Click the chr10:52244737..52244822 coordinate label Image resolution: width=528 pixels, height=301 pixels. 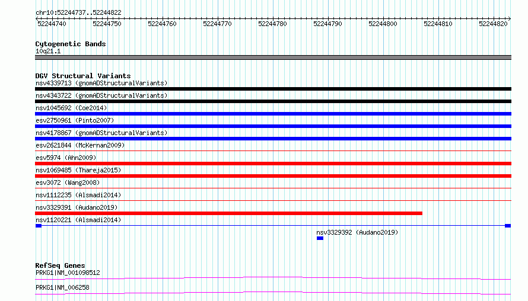pyautogui.click(x=78, y=12)
